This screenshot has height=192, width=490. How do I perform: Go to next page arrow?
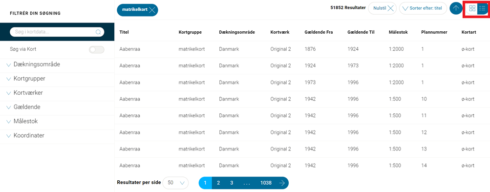tap(282, 183)
